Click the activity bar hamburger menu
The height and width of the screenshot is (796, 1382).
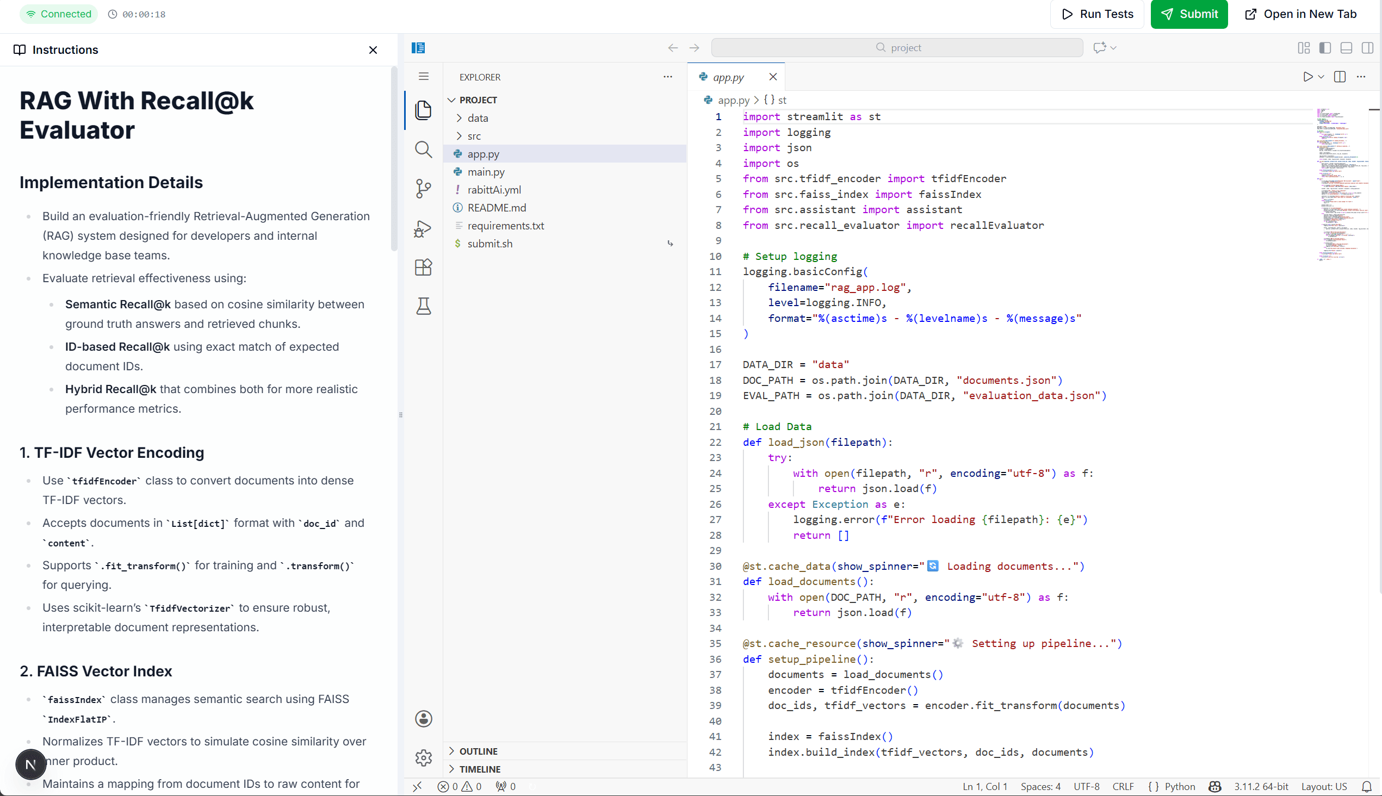tap(423, 77)
